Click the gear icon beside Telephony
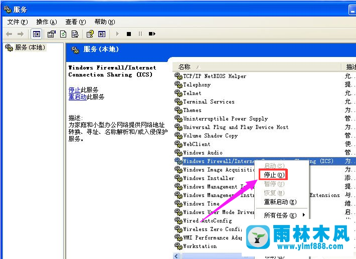The height and width of the screenshot is (259, 356). coord(179,84)
